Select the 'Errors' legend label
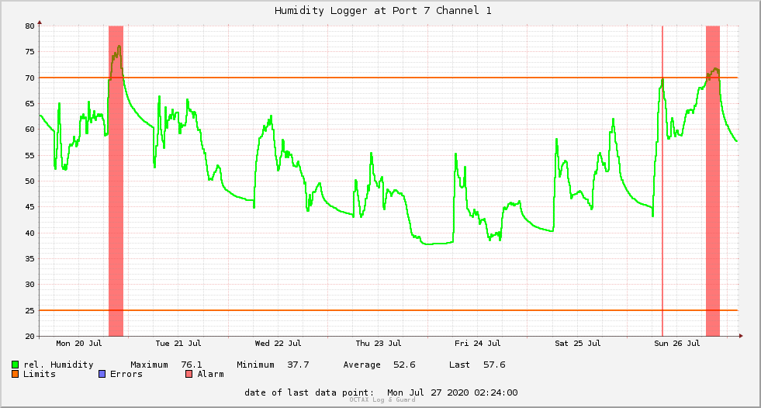This screenshot has height=408, width=761. click(x=126, y=374)
